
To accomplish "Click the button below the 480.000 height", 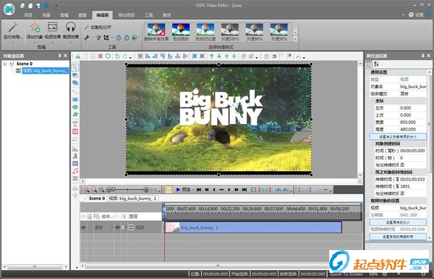I will 398,137.
